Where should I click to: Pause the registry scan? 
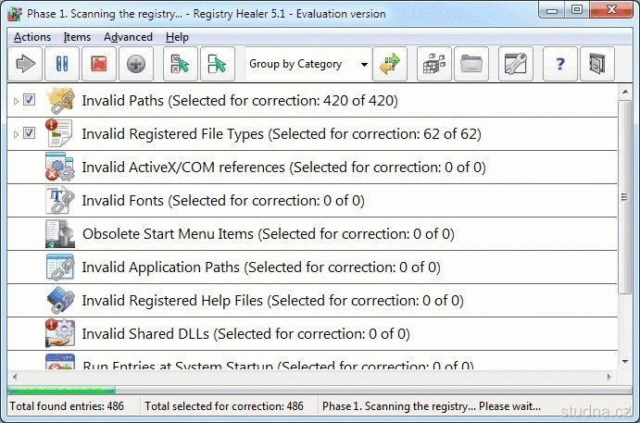63,64
